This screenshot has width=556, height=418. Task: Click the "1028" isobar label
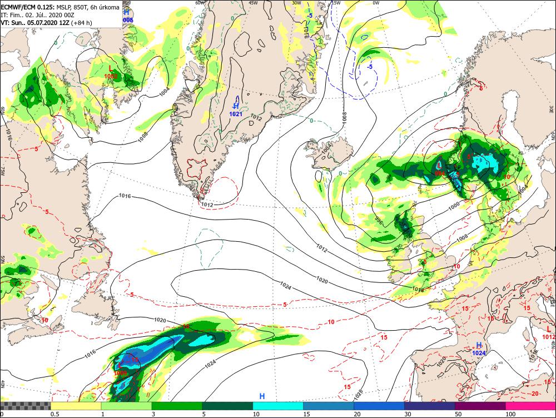click(359, 395)
